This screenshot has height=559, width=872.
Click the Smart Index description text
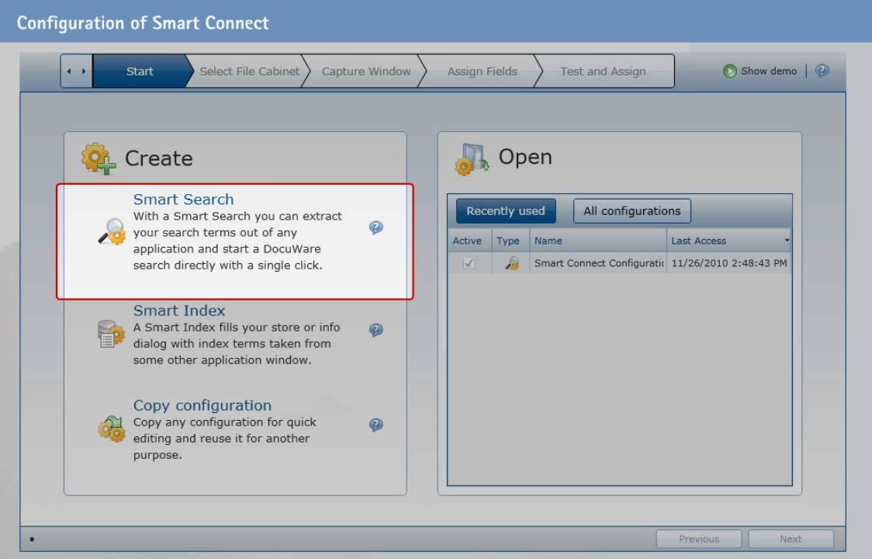(237, 343)
